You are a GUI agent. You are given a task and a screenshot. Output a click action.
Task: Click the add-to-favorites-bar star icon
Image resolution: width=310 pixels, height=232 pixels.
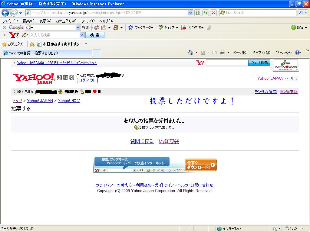coord(32,44)
